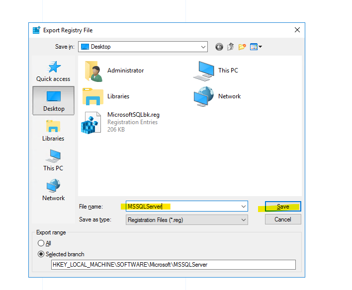
Task: Click the 'Administrator' label text
Action: 125,71
